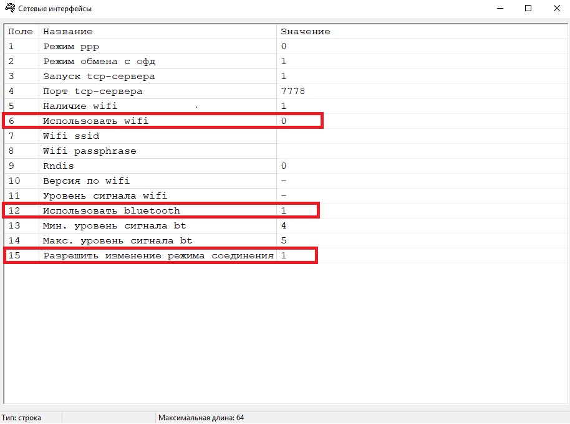Maximize the Сетевые интерфейсы window
This screenshot has height=424, width=570.
pyautogui.click(x=528, y=9)
